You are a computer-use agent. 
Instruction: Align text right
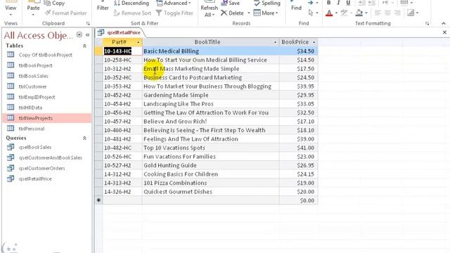(x=397, y=13)
